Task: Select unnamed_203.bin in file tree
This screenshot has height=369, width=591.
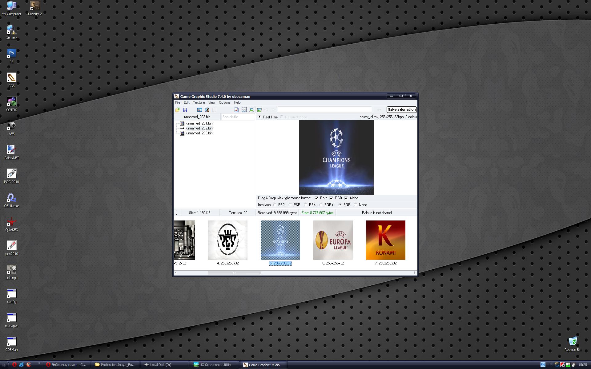Action: point(199,133)
